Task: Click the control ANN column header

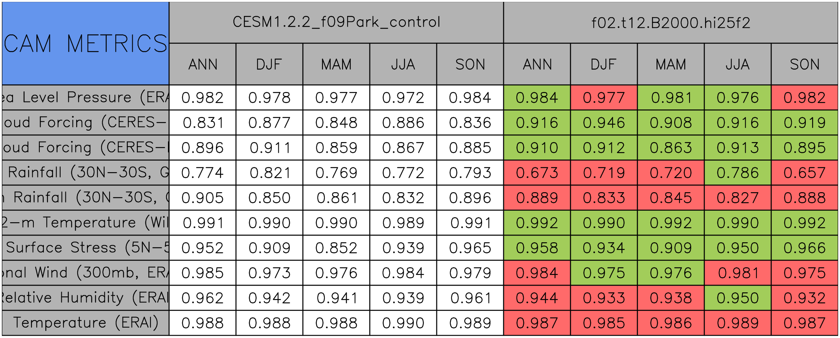Action: [203, 64]
